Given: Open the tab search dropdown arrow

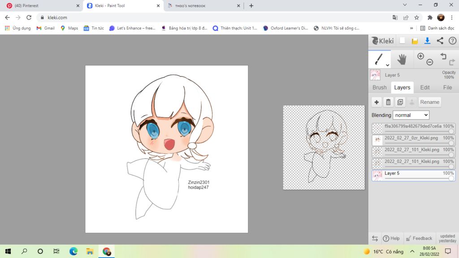Looking at the screenshot, I should 405,5.
